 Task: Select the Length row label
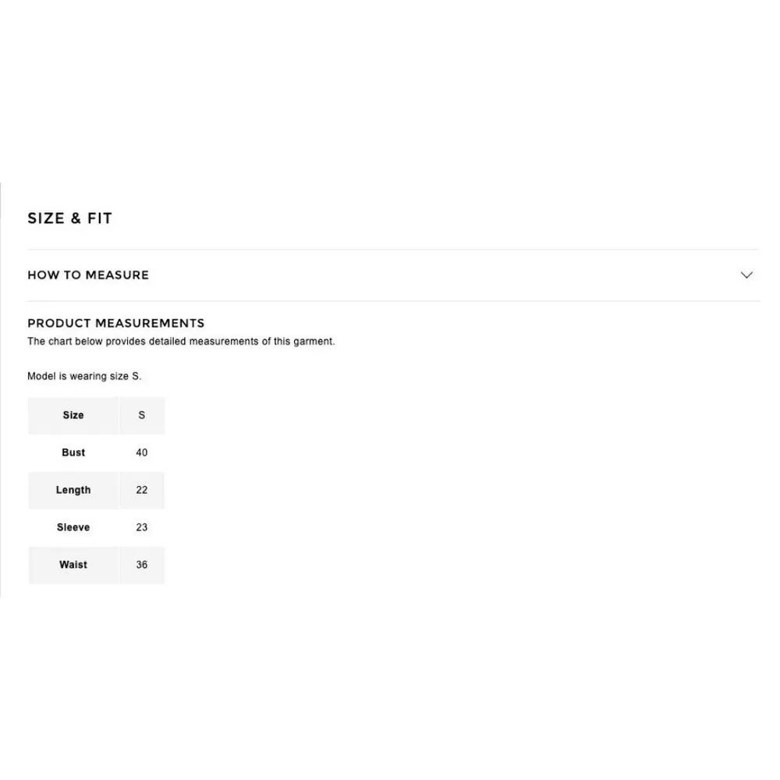click(x=73, y=491)
